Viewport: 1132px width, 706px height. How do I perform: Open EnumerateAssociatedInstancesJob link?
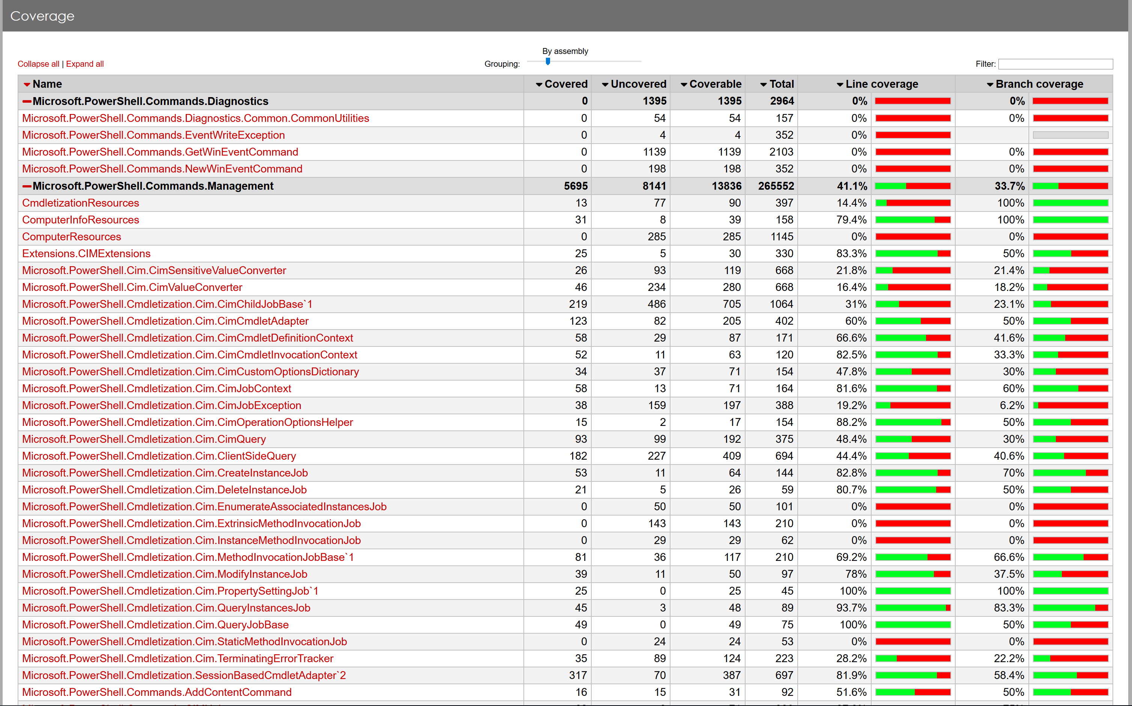pyautogui.click(x=204, y=506)
